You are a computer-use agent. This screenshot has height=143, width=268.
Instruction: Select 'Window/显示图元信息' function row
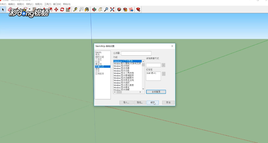pos(127,85)
